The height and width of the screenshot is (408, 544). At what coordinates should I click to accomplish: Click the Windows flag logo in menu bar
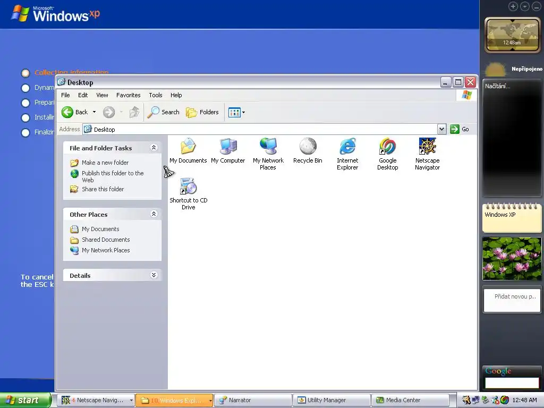[x=466, y=95]
